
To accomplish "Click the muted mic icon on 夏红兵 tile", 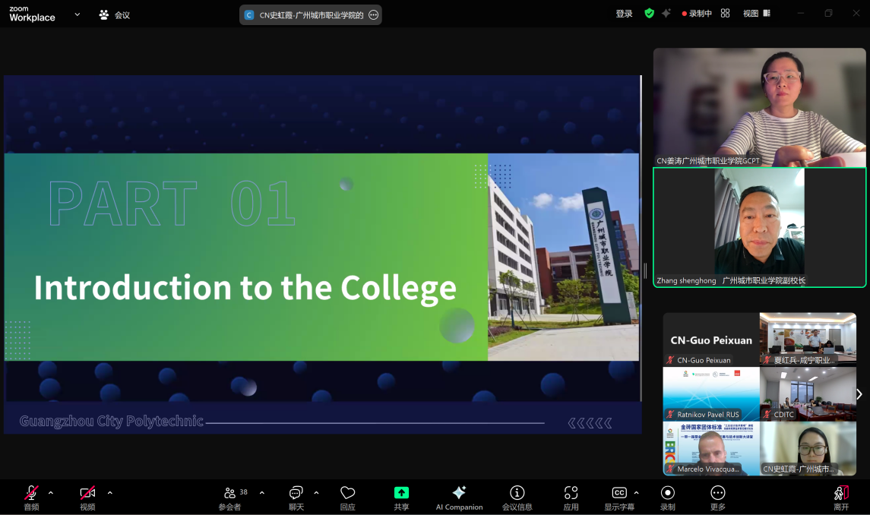I will [767, 360].
